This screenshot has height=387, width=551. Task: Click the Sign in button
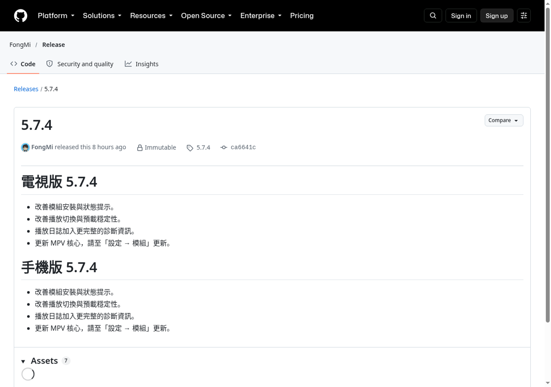coord(461,16)
